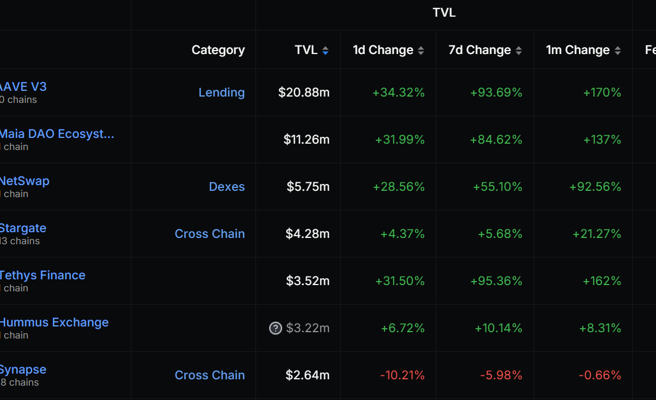Click the 1d Change header label
The image size is (656, 400).
coord(383,50)
